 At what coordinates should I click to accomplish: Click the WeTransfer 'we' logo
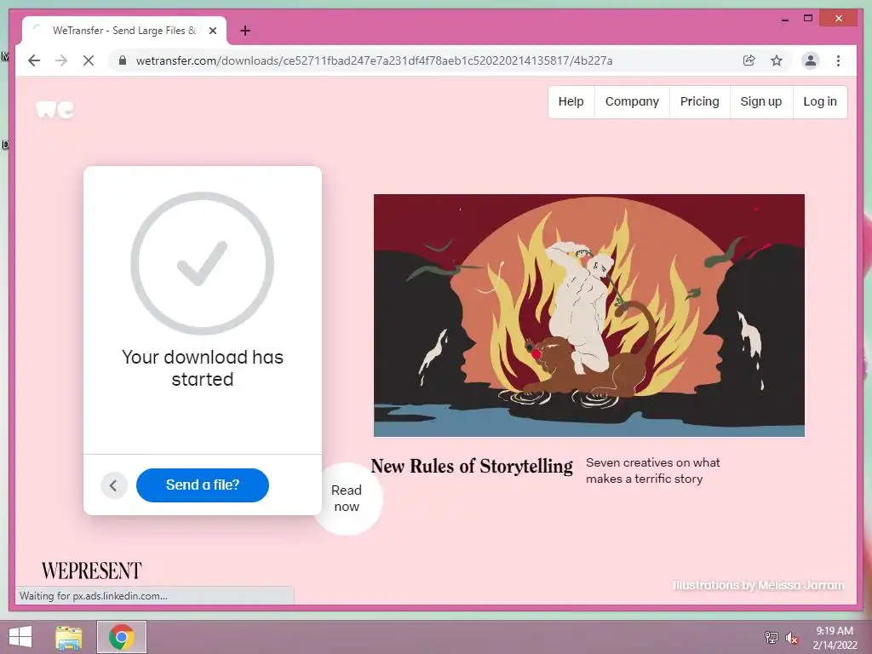click(54, 109)
